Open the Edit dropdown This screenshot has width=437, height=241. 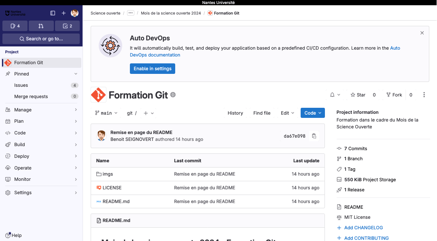[x=287, y=113]
